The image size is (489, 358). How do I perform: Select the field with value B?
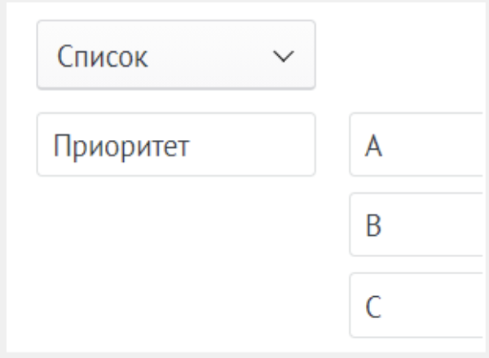tap(416, 225)
